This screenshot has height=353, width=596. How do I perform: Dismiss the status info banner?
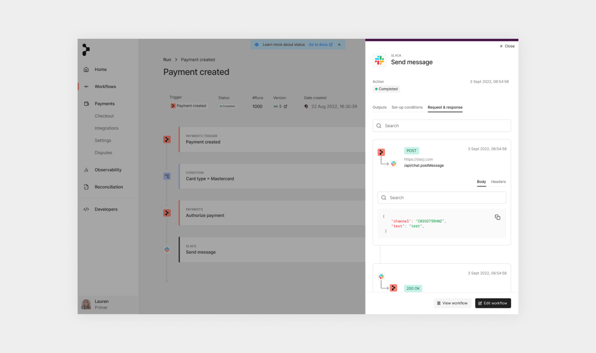(x=339, y=45)
